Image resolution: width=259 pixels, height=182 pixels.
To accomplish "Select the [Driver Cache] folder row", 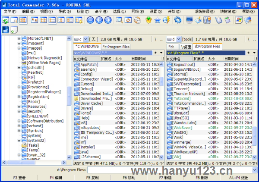I will click(116, 104).
